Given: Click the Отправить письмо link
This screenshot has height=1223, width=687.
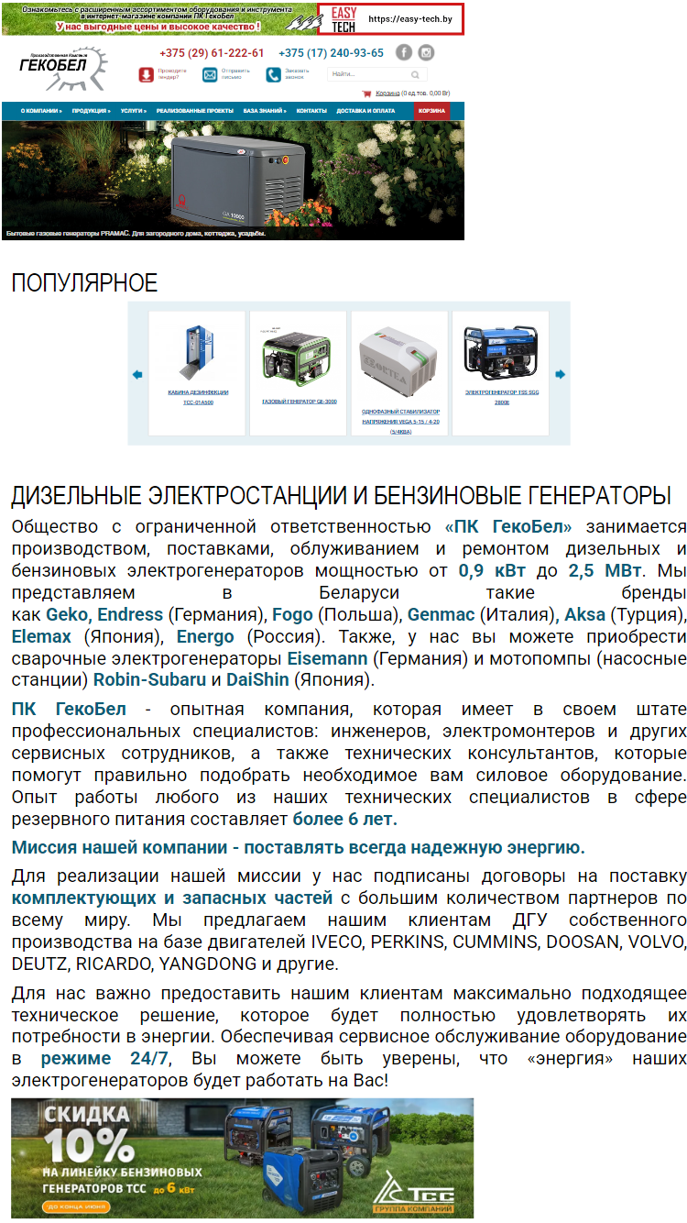Looking at the screenshot, I should tap(235, 73).
